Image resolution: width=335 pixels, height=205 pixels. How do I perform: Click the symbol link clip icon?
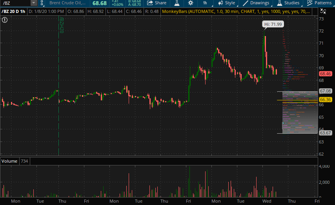point(42,3)
